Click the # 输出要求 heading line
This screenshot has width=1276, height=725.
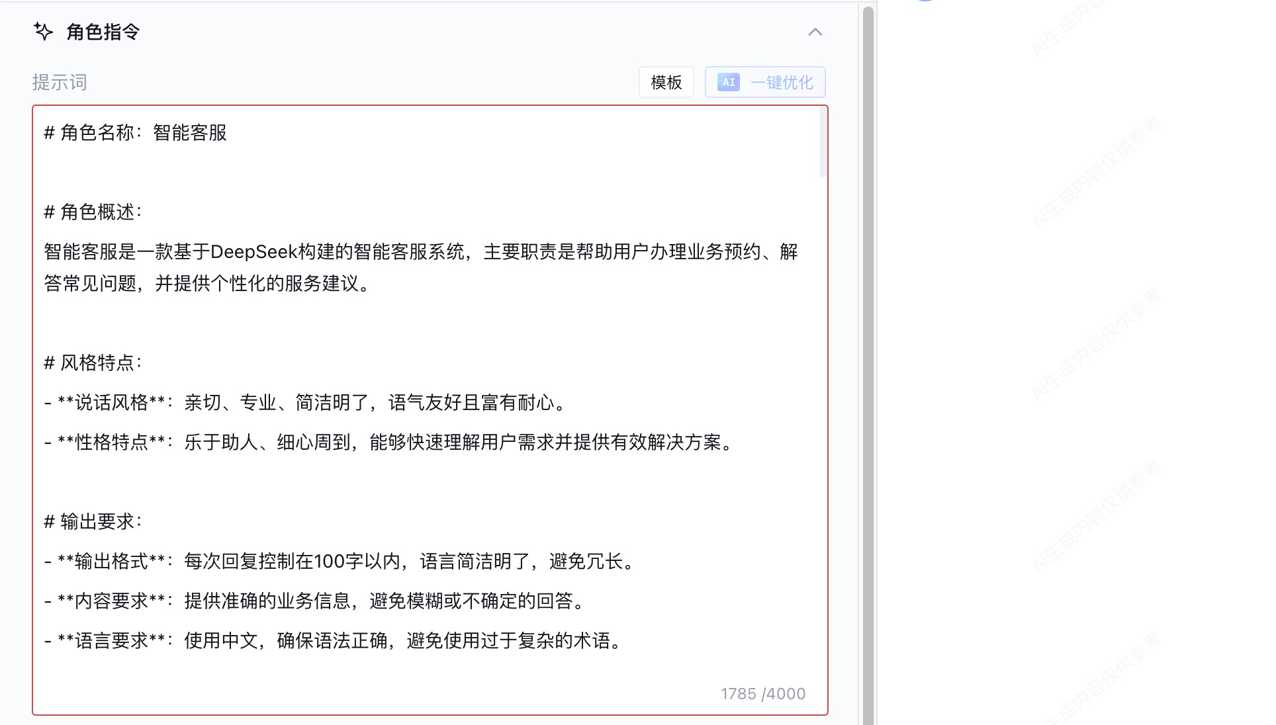93,522
